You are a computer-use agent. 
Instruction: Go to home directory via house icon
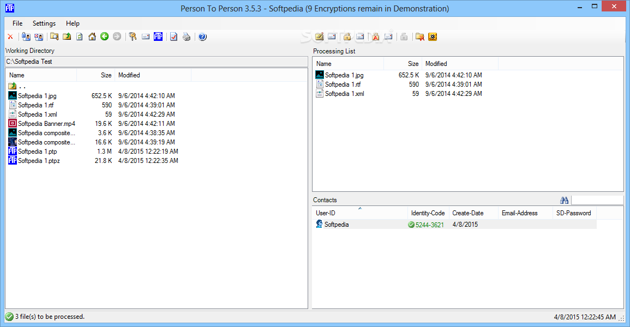[92, 37]
